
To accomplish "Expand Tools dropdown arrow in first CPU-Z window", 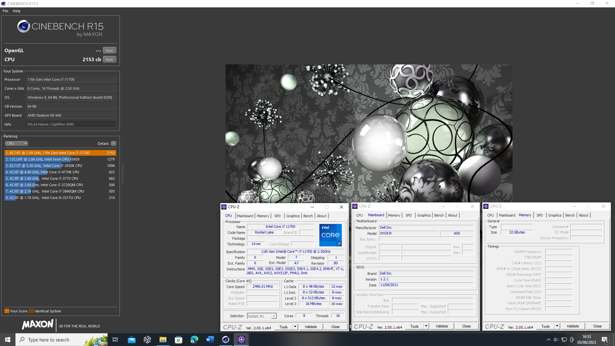I will point(295,327).
